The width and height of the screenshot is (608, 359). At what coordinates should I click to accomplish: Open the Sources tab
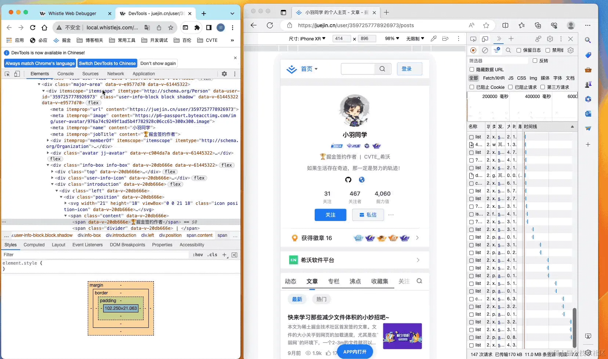(90, 74)
